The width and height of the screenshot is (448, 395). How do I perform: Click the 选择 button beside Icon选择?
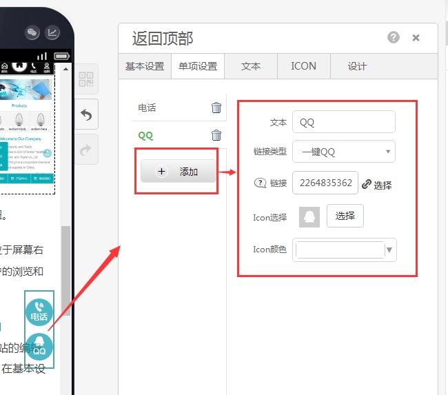click(345, 216)
